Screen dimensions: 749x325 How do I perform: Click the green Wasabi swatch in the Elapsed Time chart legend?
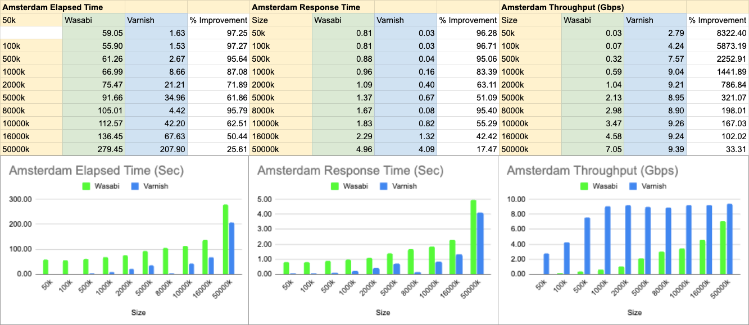(x=87, y=186)
